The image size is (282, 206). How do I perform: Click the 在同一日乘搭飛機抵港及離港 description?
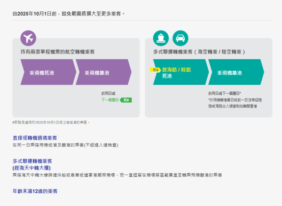tap(65, 145)
